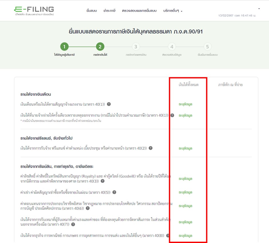Show help for salary income มาตรา 40(1)
This screenshot has height=243, width=269.
[x=109, y=104]
